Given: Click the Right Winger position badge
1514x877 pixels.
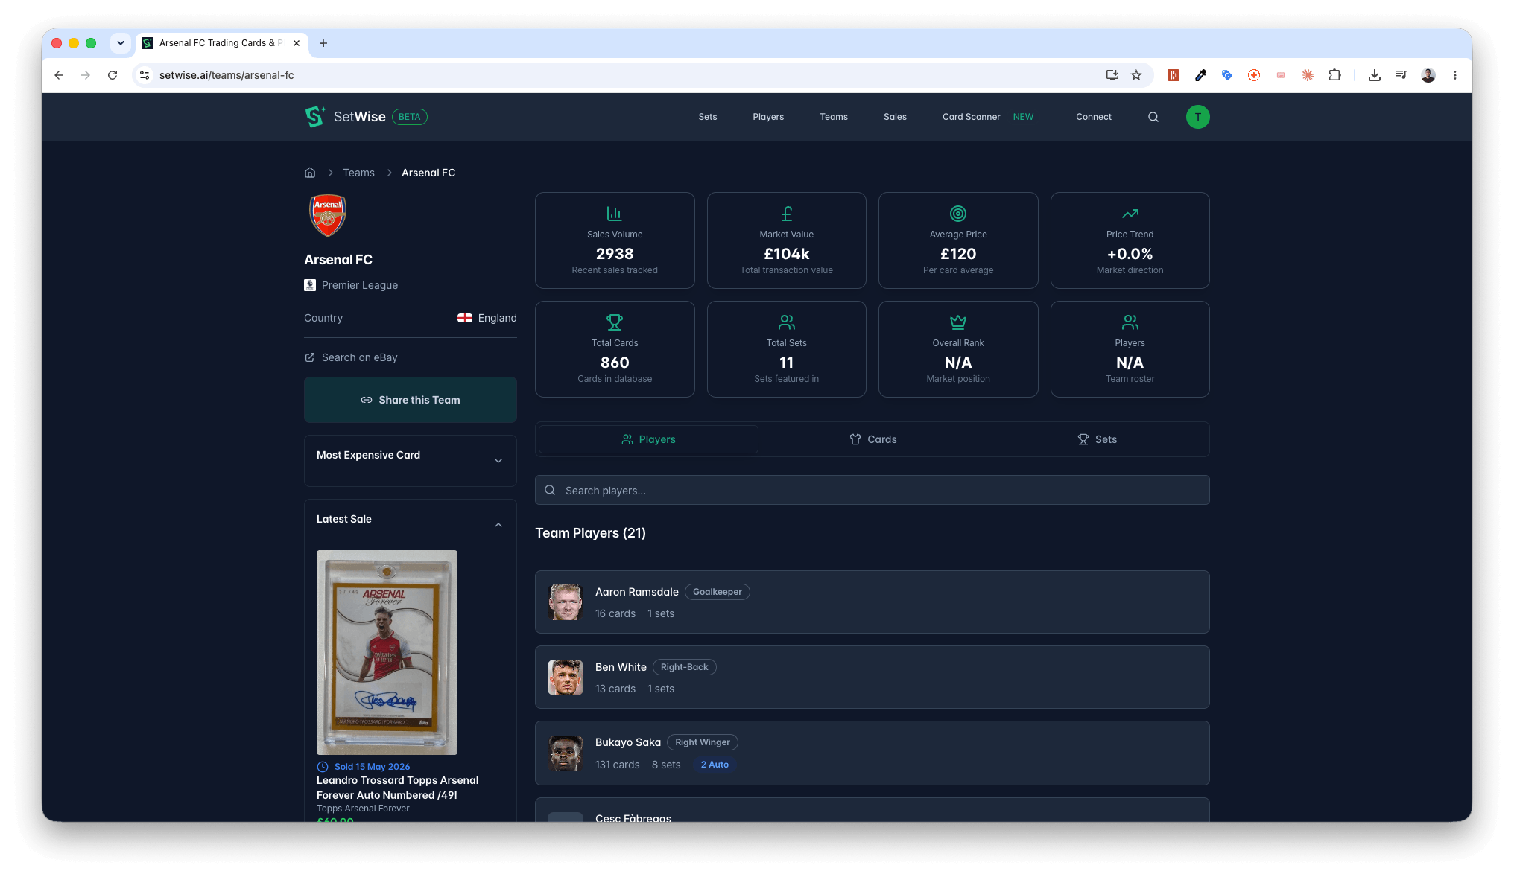Looking at the screenshot, I should coord(703,742).
